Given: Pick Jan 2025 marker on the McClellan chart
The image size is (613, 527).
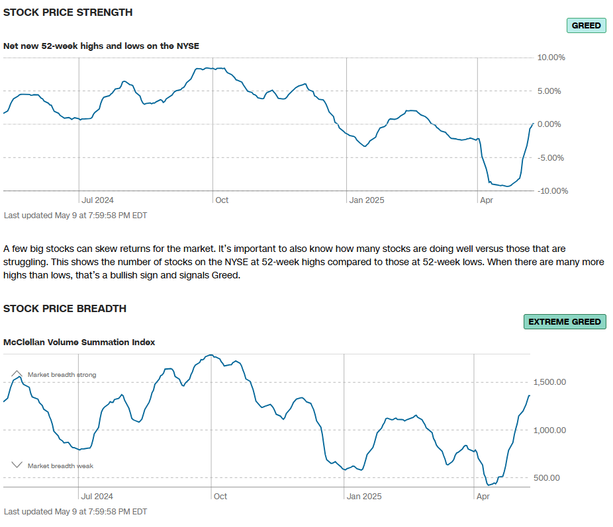Looking at the screenshot, I should pos(364,496).
